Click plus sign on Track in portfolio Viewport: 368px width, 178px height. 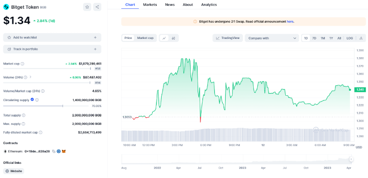pos(95,49)
